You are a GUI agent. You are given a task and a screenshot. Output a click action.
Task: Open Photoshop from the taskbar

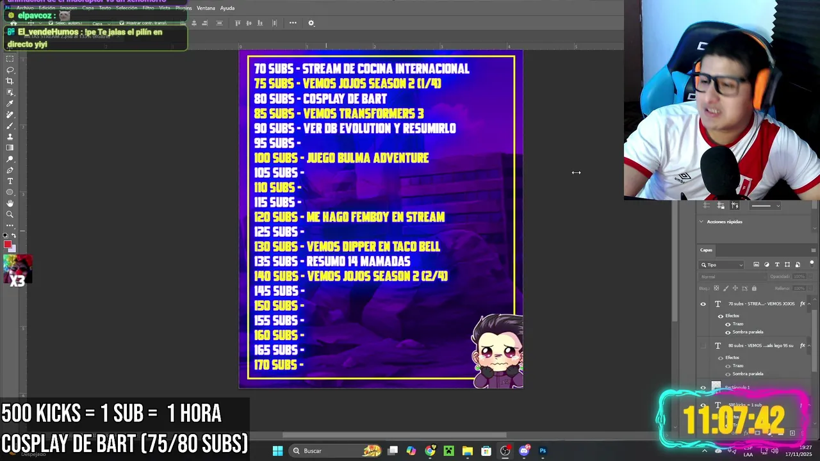pyautogui.click(x=543, y=451)
